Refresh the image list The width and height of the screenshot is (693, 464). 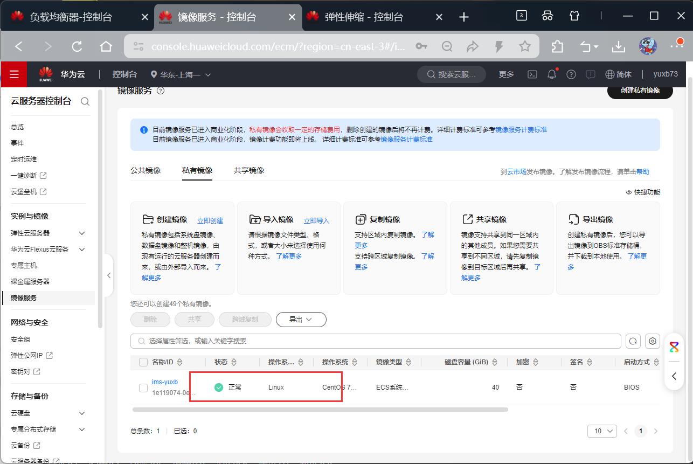tap(633, 341)
